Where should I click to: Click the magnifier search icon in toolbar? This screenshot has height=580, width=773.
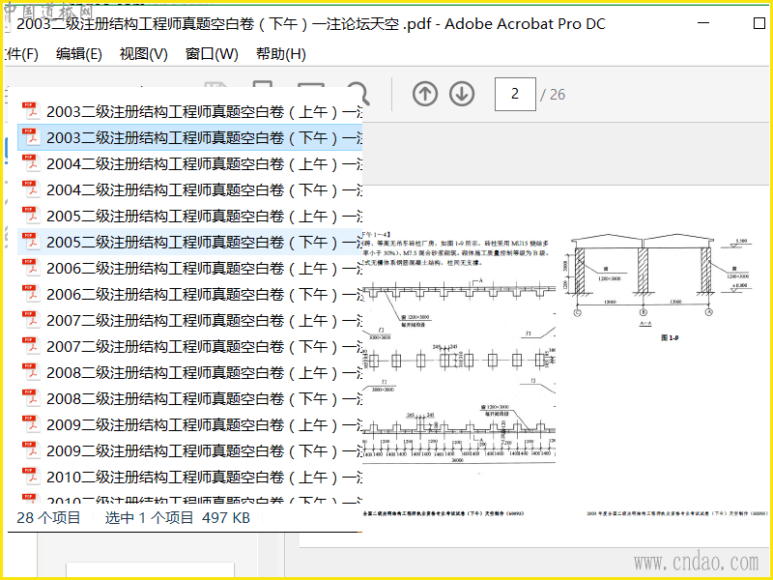pos(358,93)
